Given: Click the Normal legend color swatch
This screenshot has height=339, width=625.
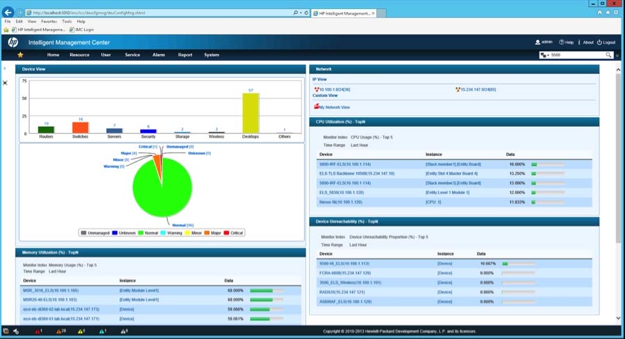Looking at the screenshot, I should (x=141, y=233).
